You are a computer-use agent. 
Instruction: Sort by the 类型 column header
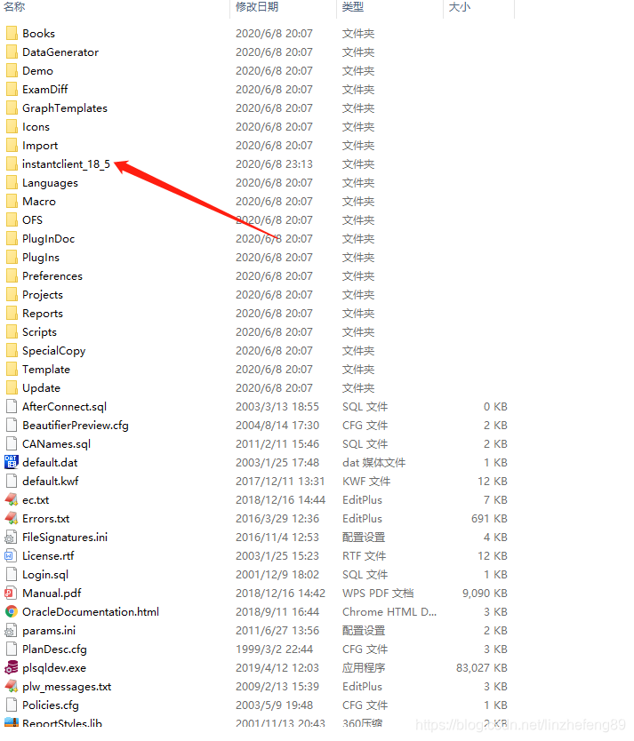point(353,7)
